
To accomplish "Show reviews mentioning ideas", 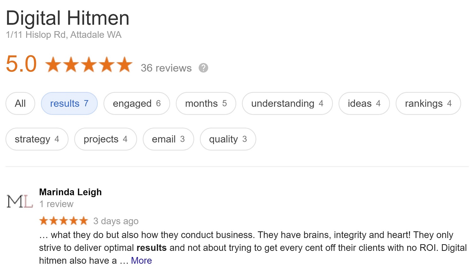I will tap(364, 103).
